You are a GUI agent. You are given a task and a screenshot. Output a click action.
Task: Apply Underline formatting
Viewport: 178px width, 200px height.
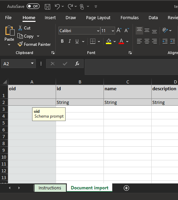[x=77, y=41]
